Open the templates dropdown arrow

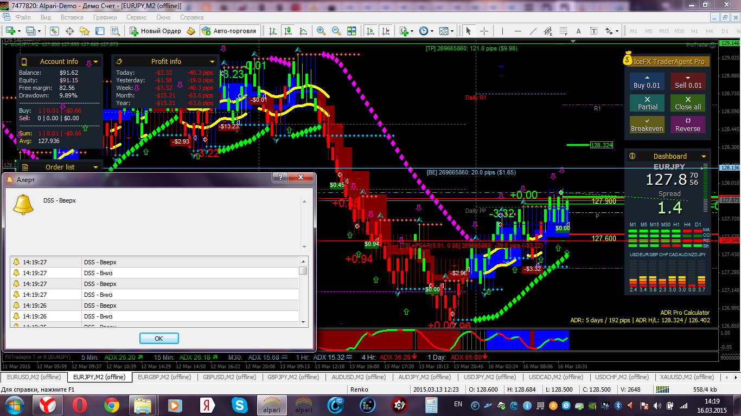pos(452,31)
